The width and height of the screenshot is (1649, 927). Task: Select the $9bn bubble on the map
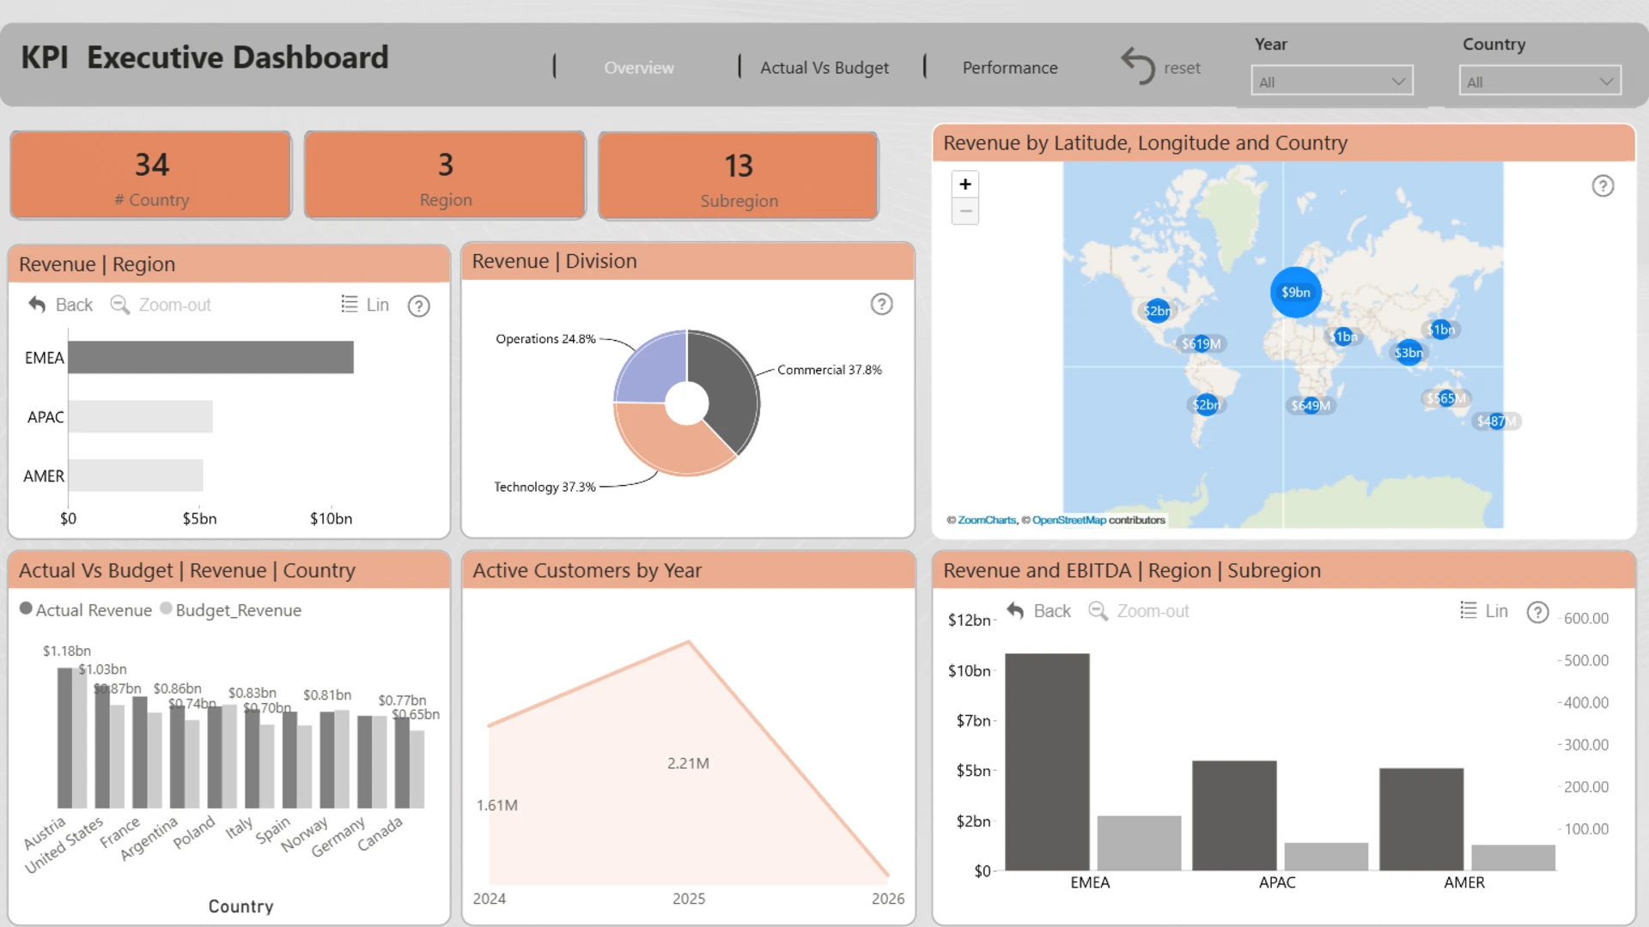pyautogui.click(x=1295, y=293)
